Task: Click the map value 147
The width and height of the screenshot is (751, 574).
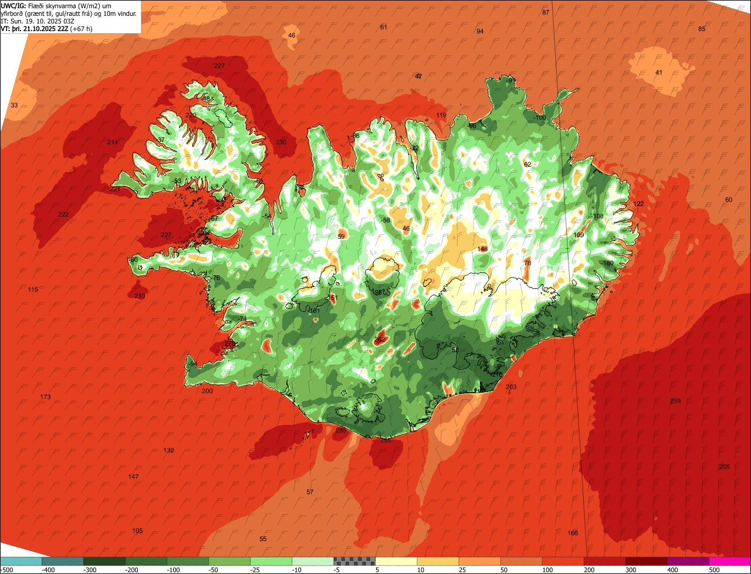Action: click(133, 477)
